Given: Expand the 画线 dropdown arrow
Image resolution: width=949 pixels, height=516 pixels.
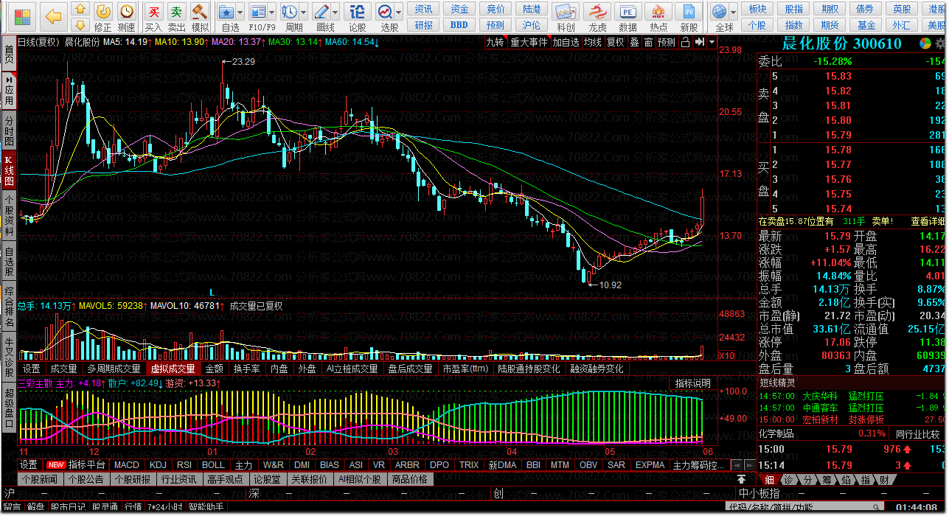Looking at the screenshot, I should pos(335,12).
